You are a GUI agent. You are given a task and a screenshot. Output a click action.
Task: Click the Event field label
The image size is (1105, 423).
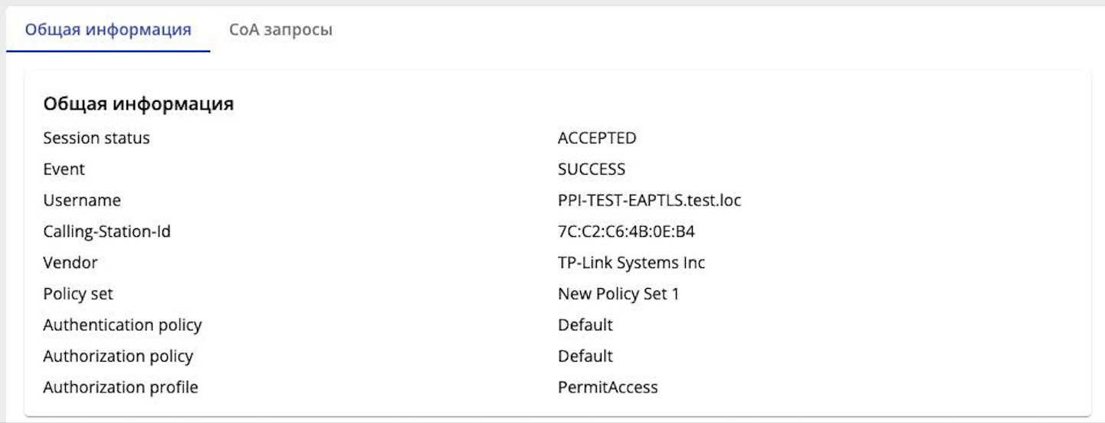pyautogui.click(x=64, y=169)
